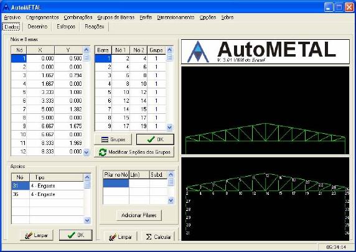The height and width of the screenshot is (252, 356).
Task: Click the numbered-nodes truss drawing panel
Action: 265,199
